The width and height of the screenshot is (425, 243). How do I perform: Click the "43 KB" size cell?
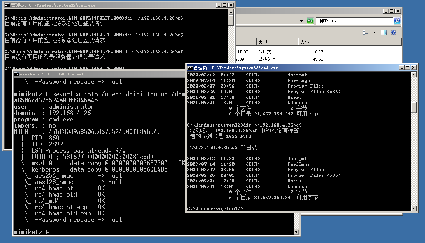(318, 59)
